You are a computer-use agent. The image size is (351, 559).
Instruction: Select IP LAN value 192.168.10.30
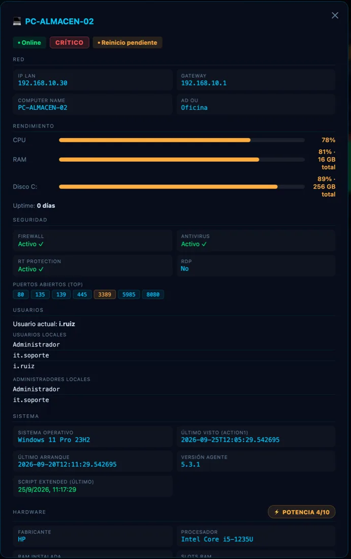coord(43,83)
